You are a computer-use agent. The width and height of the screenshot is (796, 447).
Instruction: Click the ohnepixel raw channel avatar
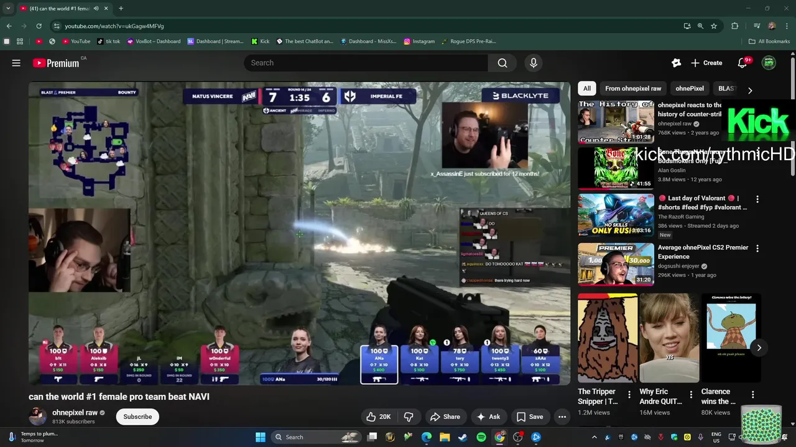pyautogui.click(x=37, y=417)
